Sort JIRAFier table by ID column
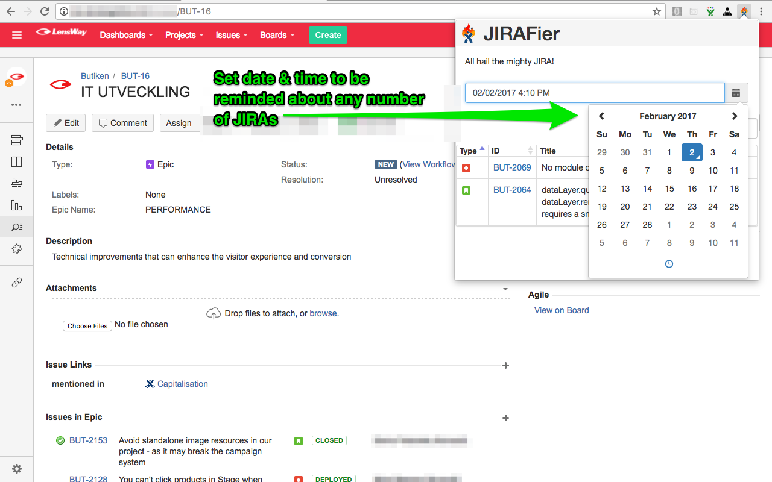The height and width of the screenshot is (482, 772). 512,151
